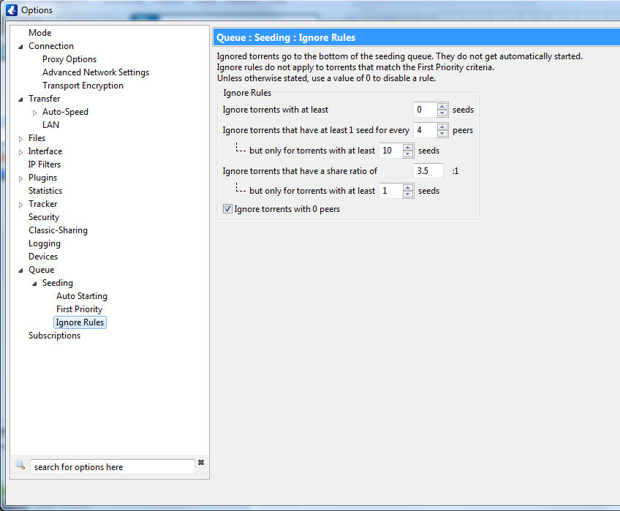Image resolution: width=620 pixels, height=511 pixels.
Task: Increase the minimum seeds ignore value
Action: 442,107
